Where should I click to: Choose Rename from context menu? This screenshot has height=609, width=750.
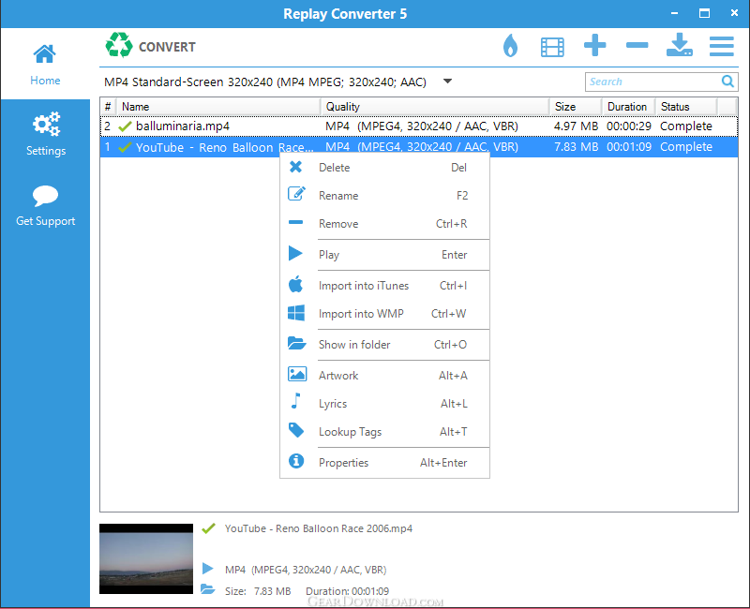pos(384,196)
